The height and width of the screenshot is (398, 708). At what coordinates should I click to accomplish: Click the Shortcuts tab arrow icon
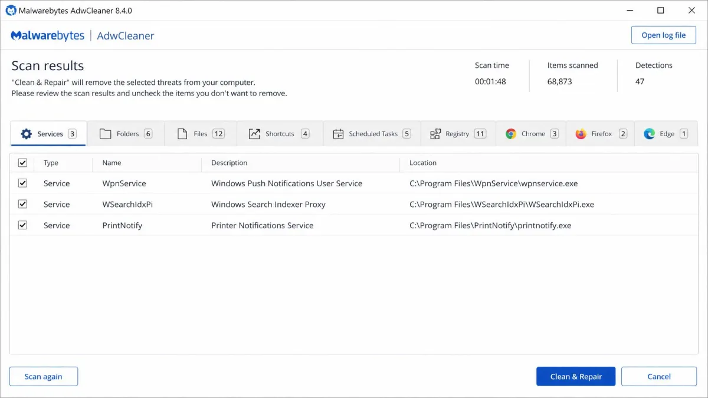pyautogui.click(x=254, y=134)
